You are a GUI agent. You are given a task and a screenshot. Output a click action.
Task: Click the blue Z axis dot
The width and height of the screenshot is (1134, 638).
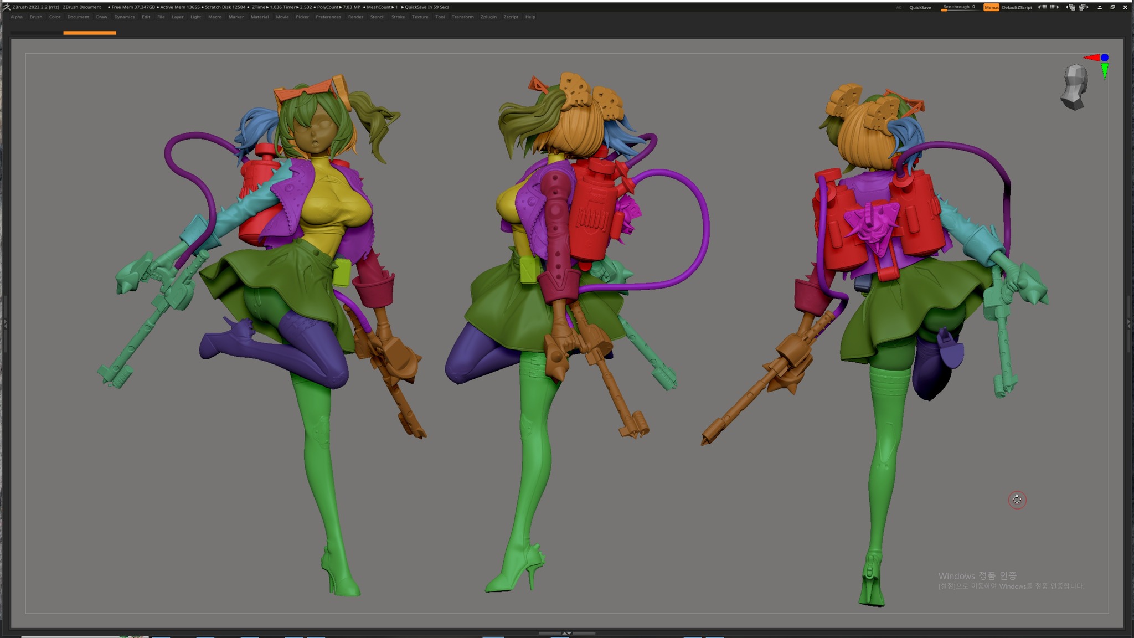[1105, 58]
